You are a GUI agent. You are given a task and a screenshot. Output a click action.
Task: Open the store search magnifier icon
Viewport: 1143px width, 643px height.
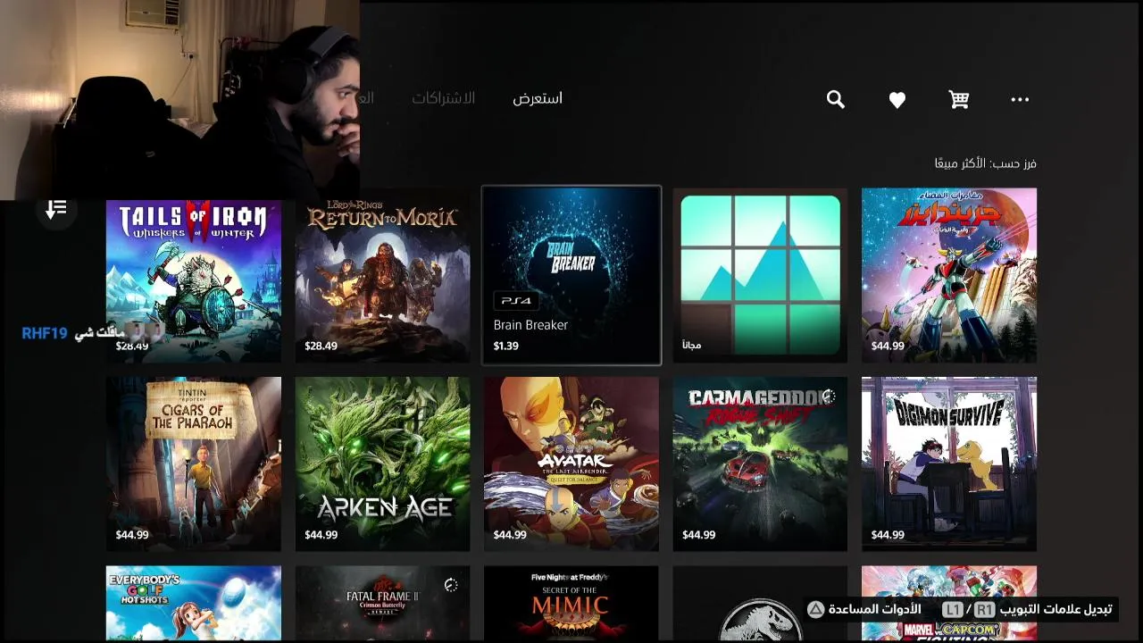(x=835, y=99)
